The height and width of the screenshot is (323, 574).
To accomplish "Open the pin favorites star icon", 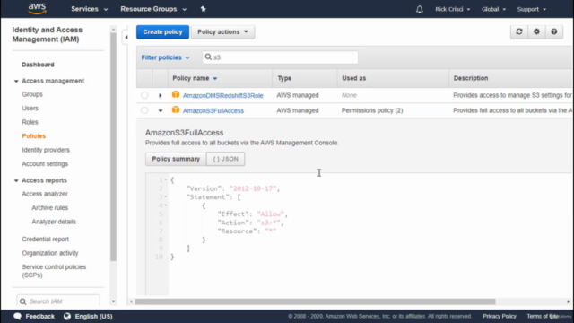I will 204,9.
